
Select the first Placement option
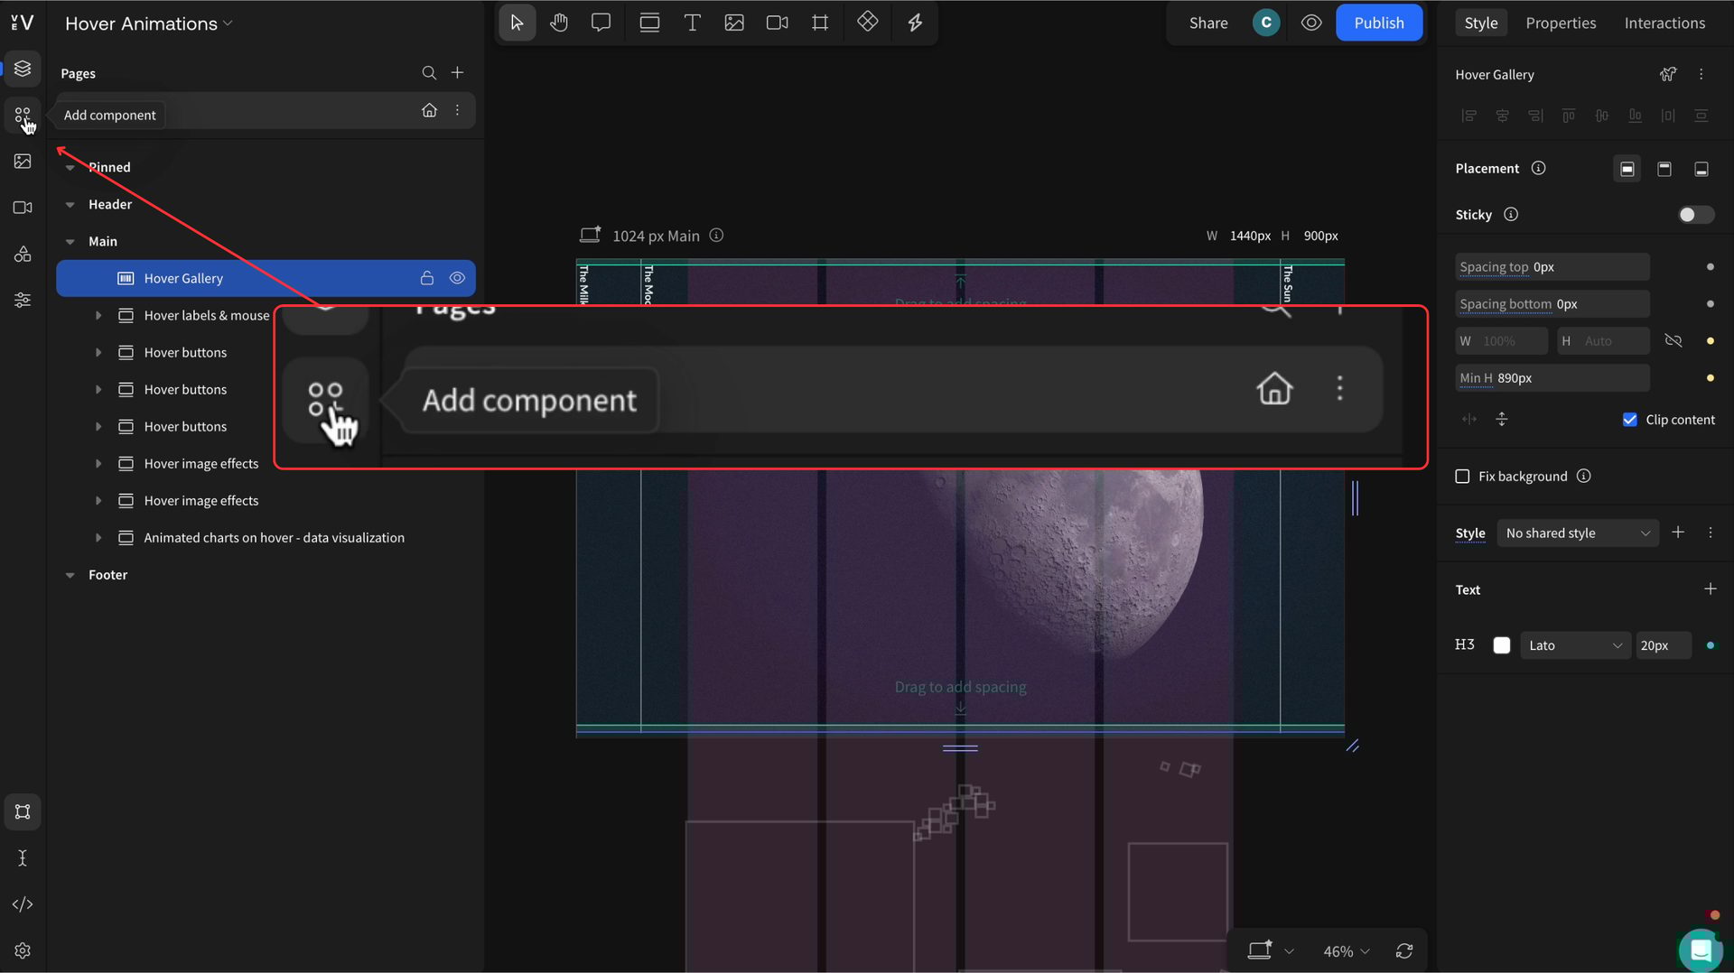1627,169
